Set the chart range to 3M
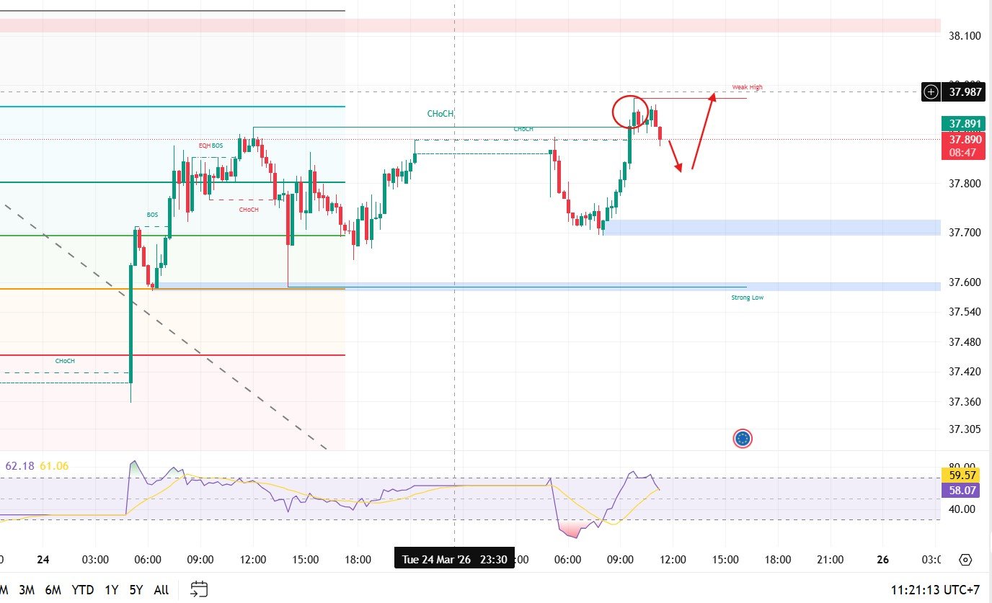992x603 pixels. [x=27, y=589]
